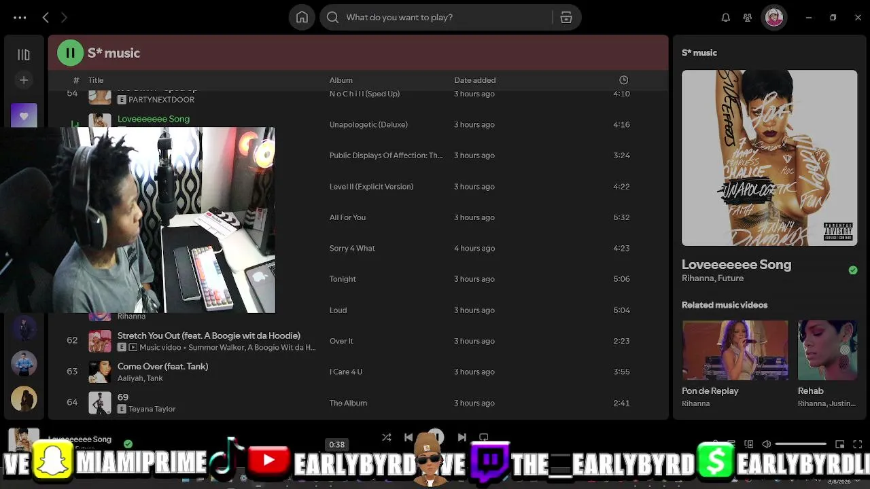Open the Unapologetic (Deluxe) album link
The width and height of the screenshot is (870, 489).
(x=368, y=125)
